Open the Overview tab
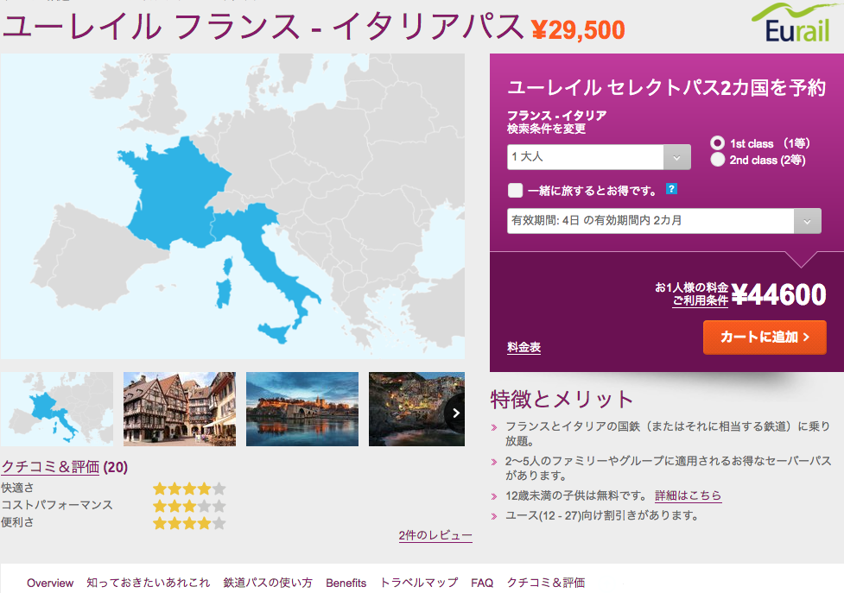 point(50,583)
